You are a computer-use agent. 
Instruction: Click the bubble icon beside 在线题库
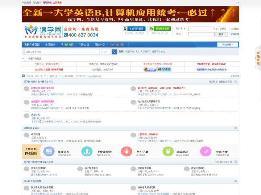[26, 102]
